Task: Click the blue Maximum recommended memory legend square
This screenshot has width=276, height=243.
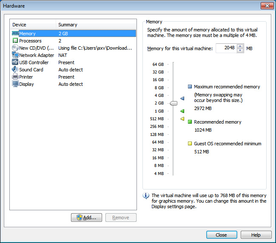Action: coord(190,87)
